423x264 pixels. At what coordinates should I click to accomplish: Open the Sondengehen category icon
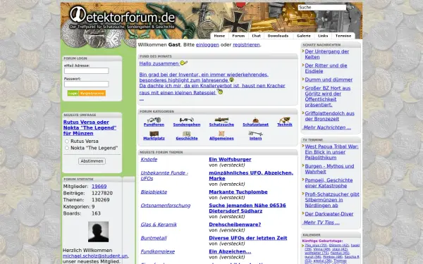coord(187,120)
